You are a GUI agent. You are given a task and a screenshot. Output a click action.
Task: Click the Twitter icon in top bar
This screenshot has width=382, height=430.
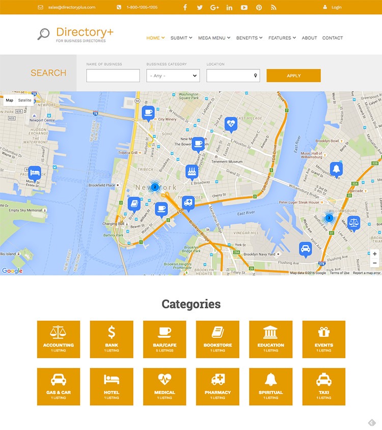[200, 8]
